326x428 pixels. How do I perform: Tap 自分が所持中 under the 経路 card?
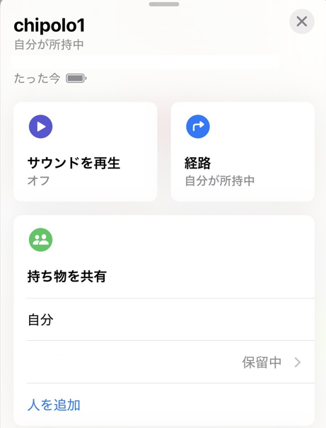[x=220, y=180]
